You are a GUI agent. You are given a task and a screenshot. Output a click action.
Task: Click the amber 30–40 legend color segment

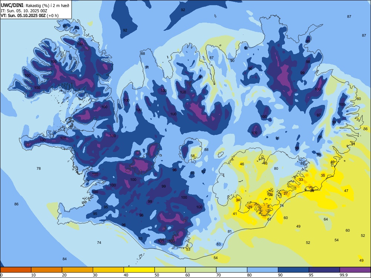[108, 270]
